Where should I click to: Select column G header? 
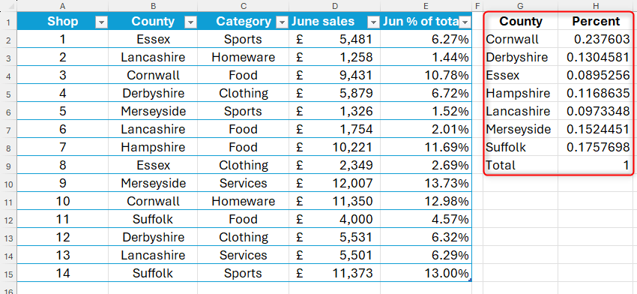(x=520, y=6)
